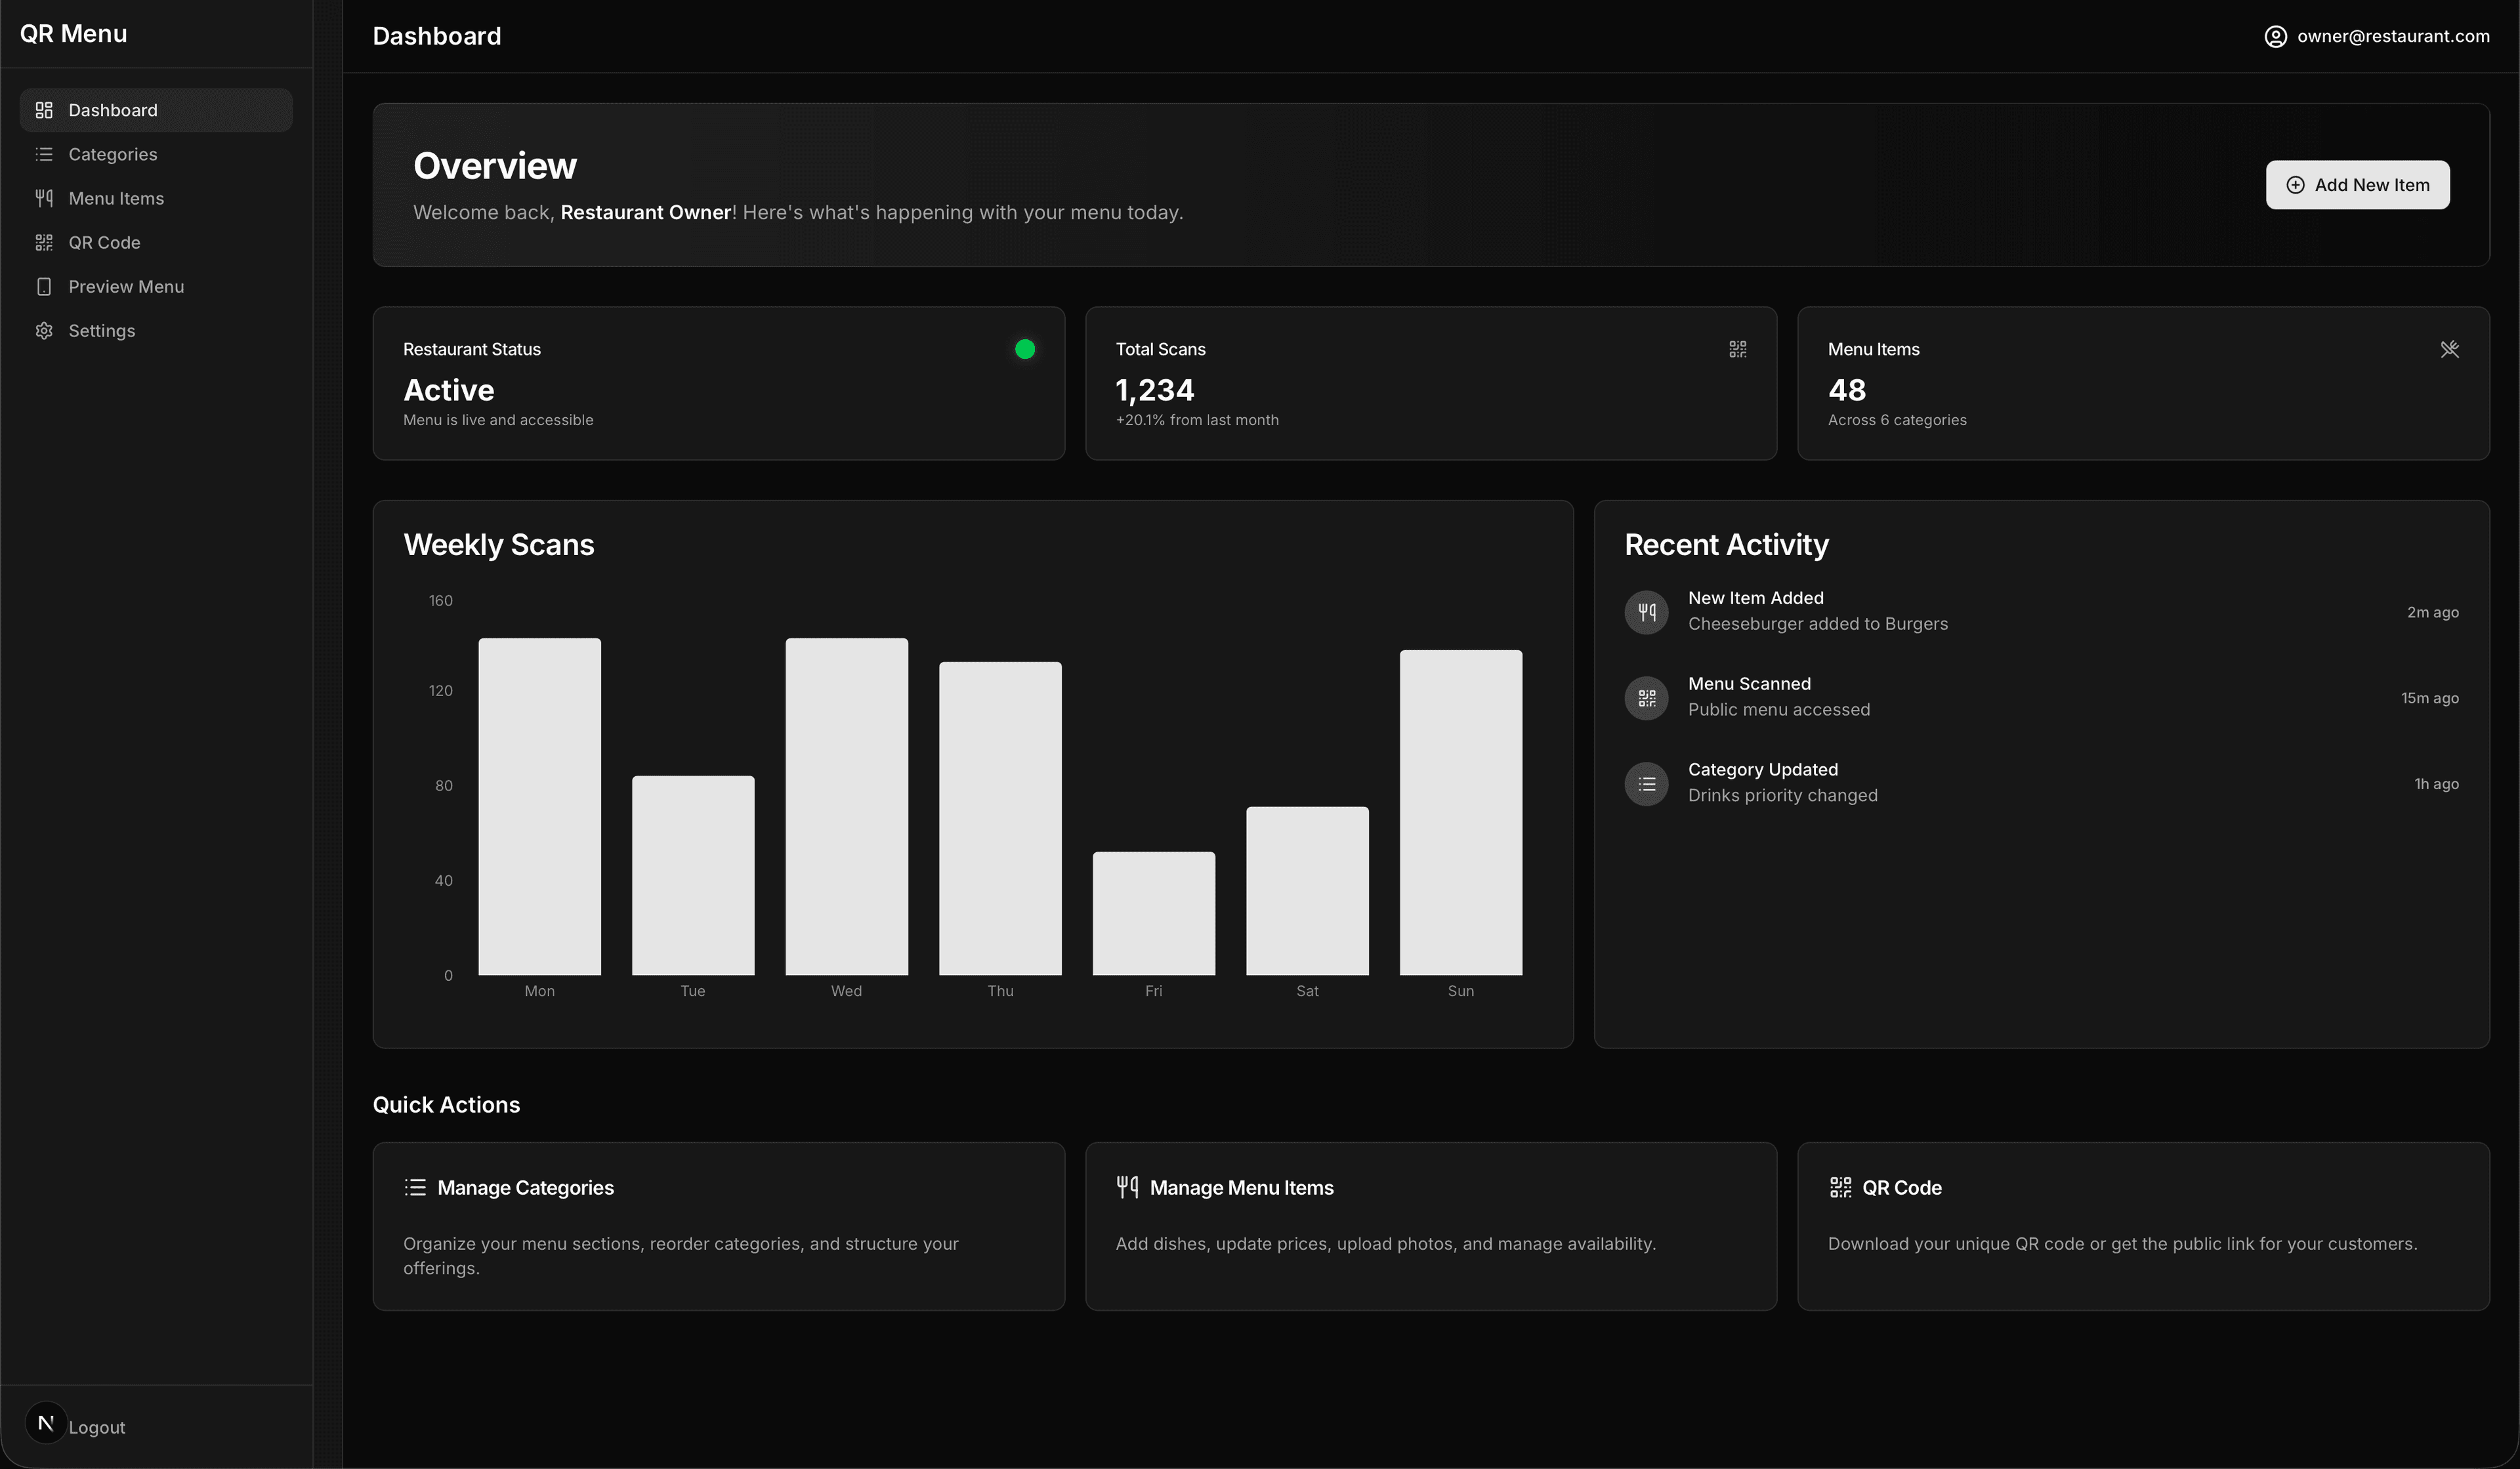Image resolution: width=2520 pixels, height=1469 pixels.
Task: Select the Dashboard grid icon in sidebar
Action: [x=44, y=110]
